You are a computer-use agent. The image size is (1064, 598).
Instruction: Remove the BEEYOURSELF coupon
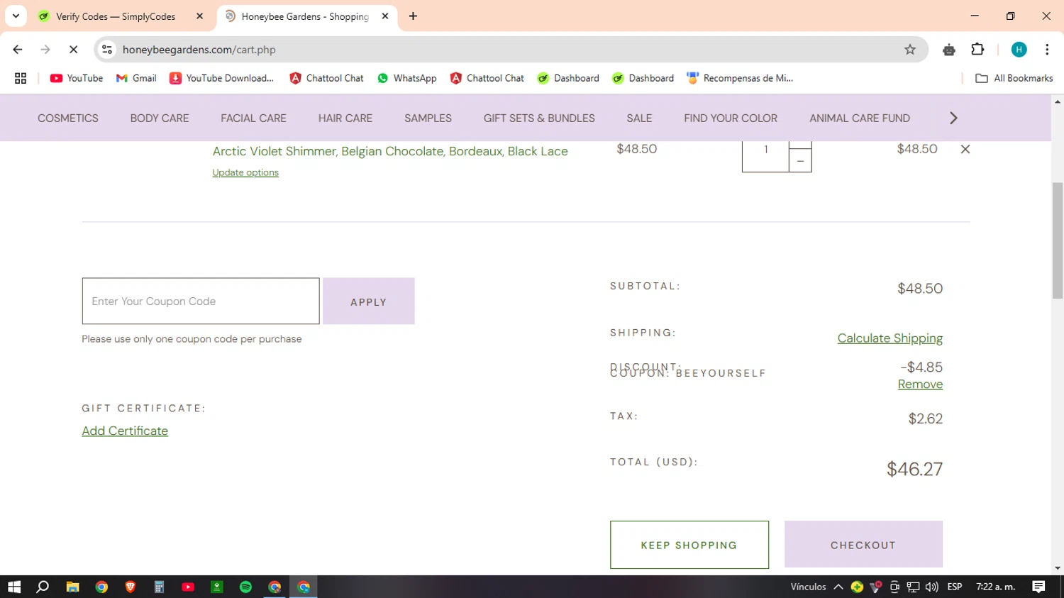[920, 384]
